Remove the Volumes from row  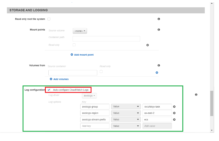(157, 73)
